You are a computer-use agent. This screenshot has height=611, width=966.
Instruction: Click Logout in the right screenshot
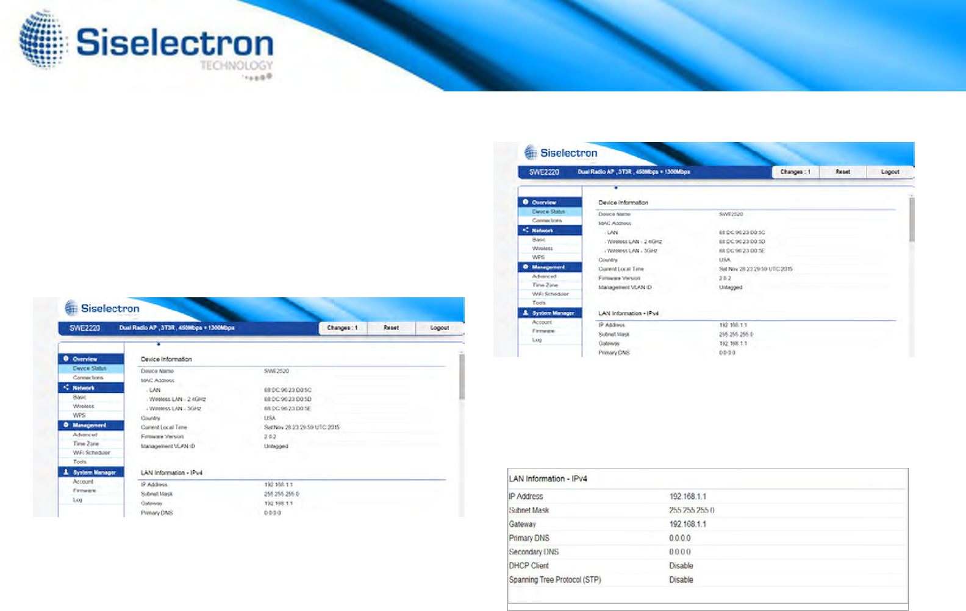(x=890, y=172)
